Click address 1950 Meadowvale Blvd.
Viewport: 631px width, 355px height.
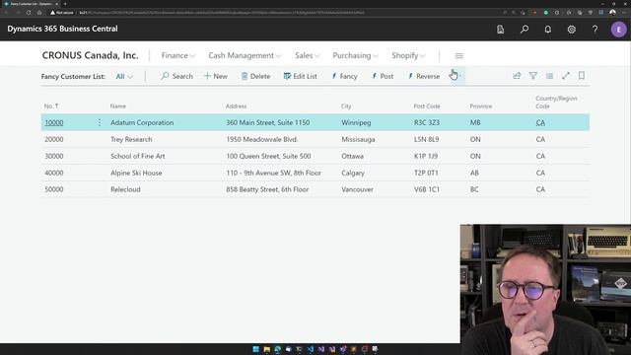tap(261, 139)
